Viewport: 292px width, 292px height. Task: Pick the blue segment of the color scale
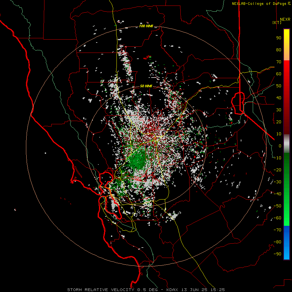coord(286,243)
